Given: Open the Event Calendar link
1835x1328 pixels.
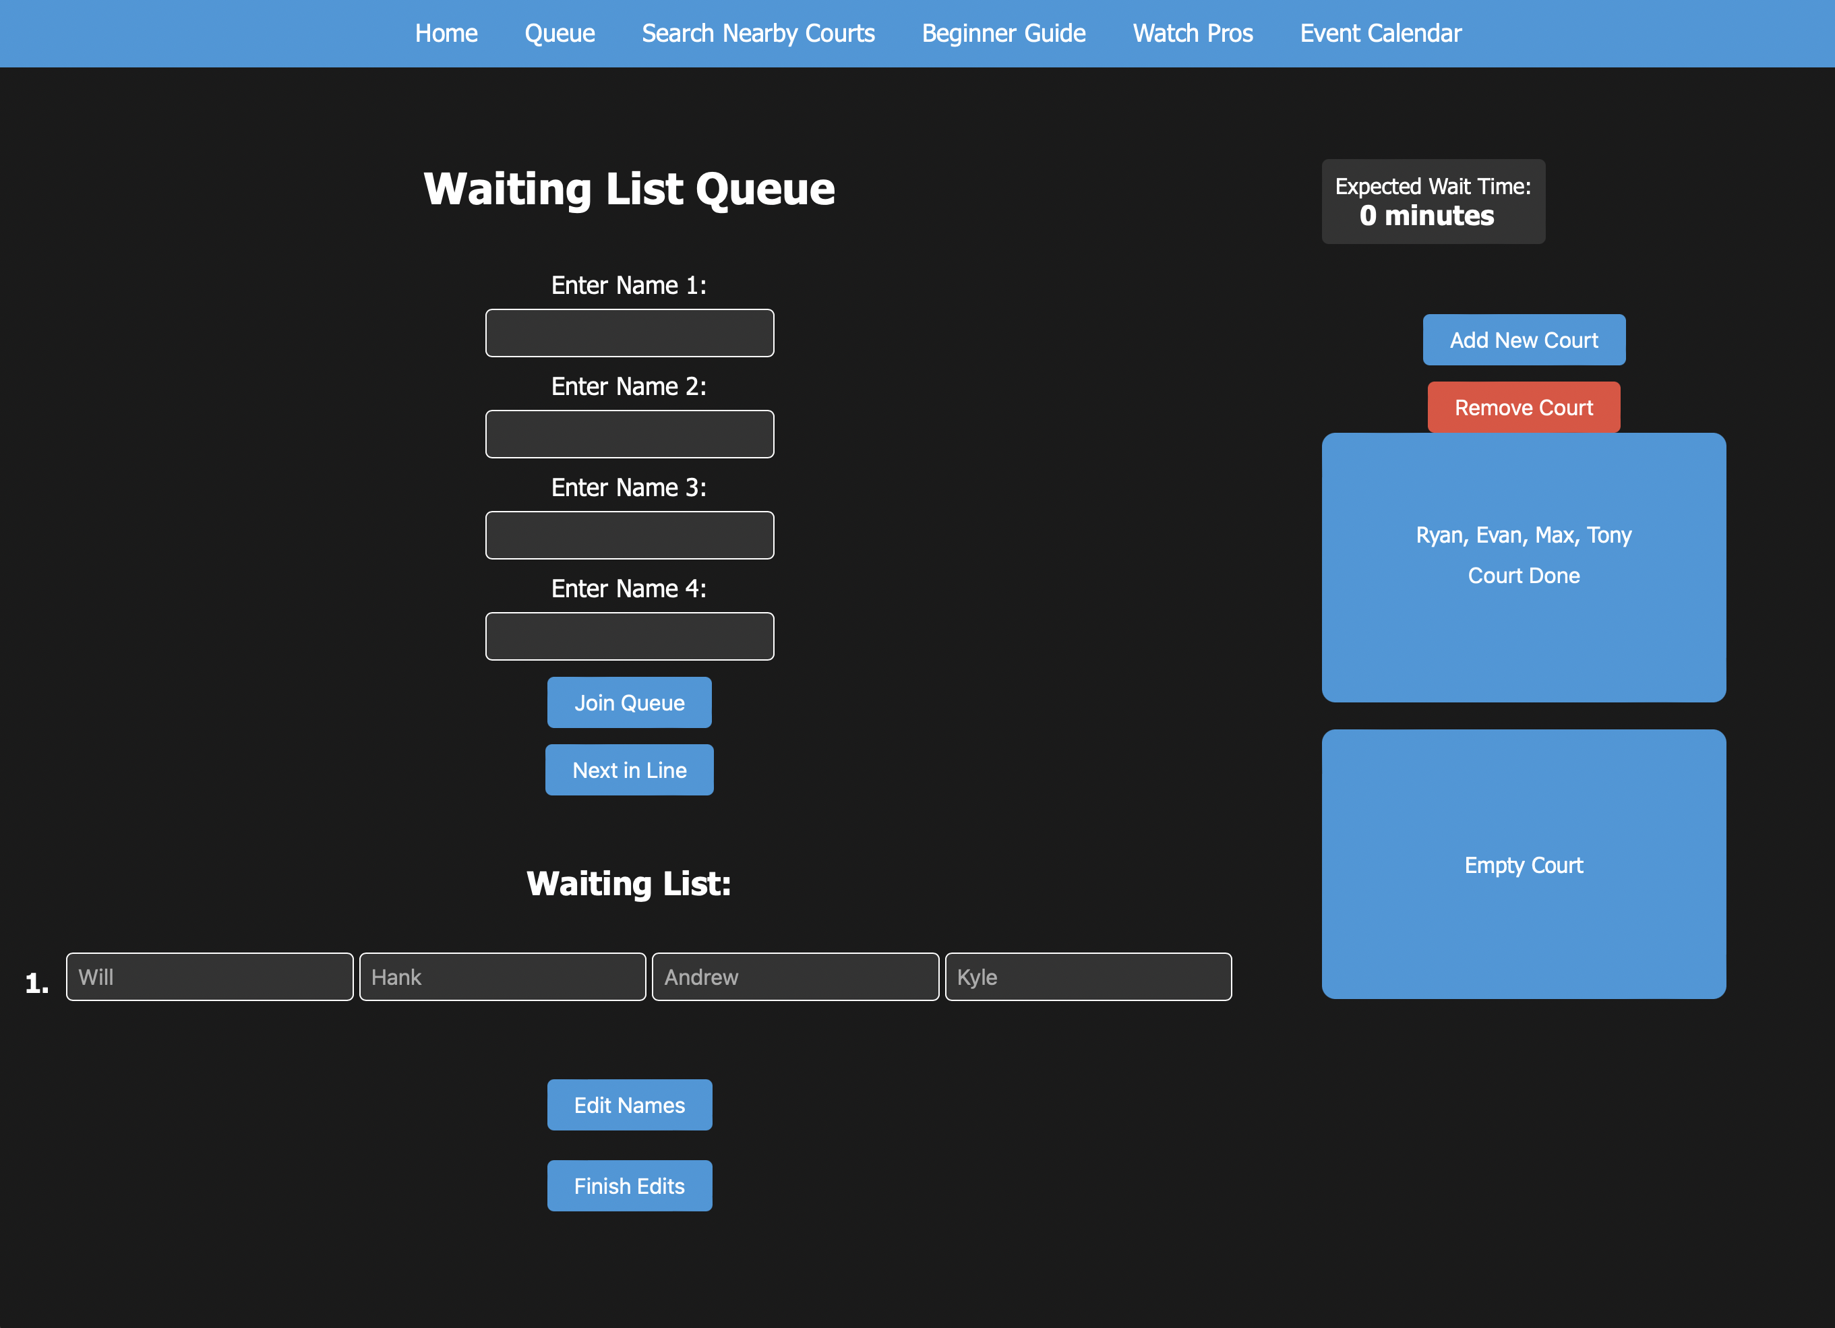Looking at the screenshot, I should (1379, 33).
